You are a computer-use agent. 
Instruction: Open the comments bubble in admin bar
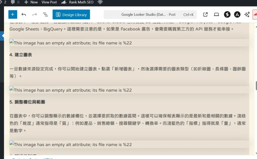coord(13,2)
